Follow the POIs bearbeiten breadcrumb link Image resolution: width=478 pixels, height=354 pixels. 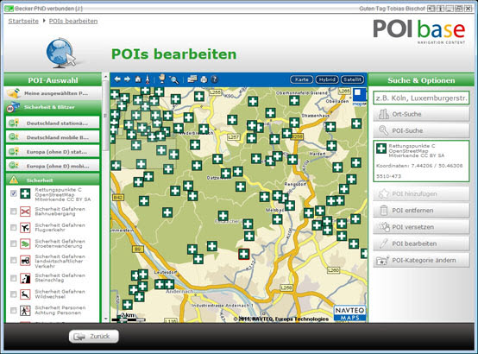point(73,21)
